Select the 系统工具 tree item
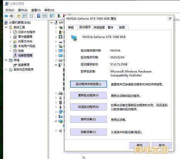180x159 pixels. coord(19,27)
